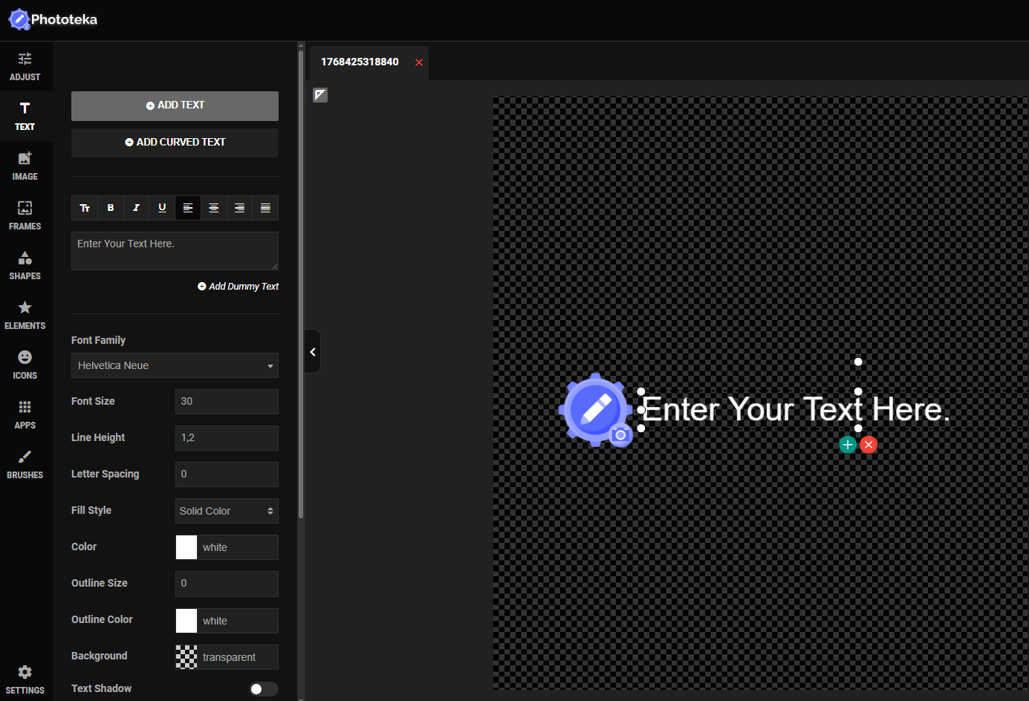Open the Image tool panel
Viewport: 1029px width, 701px height.
[25, 166]
